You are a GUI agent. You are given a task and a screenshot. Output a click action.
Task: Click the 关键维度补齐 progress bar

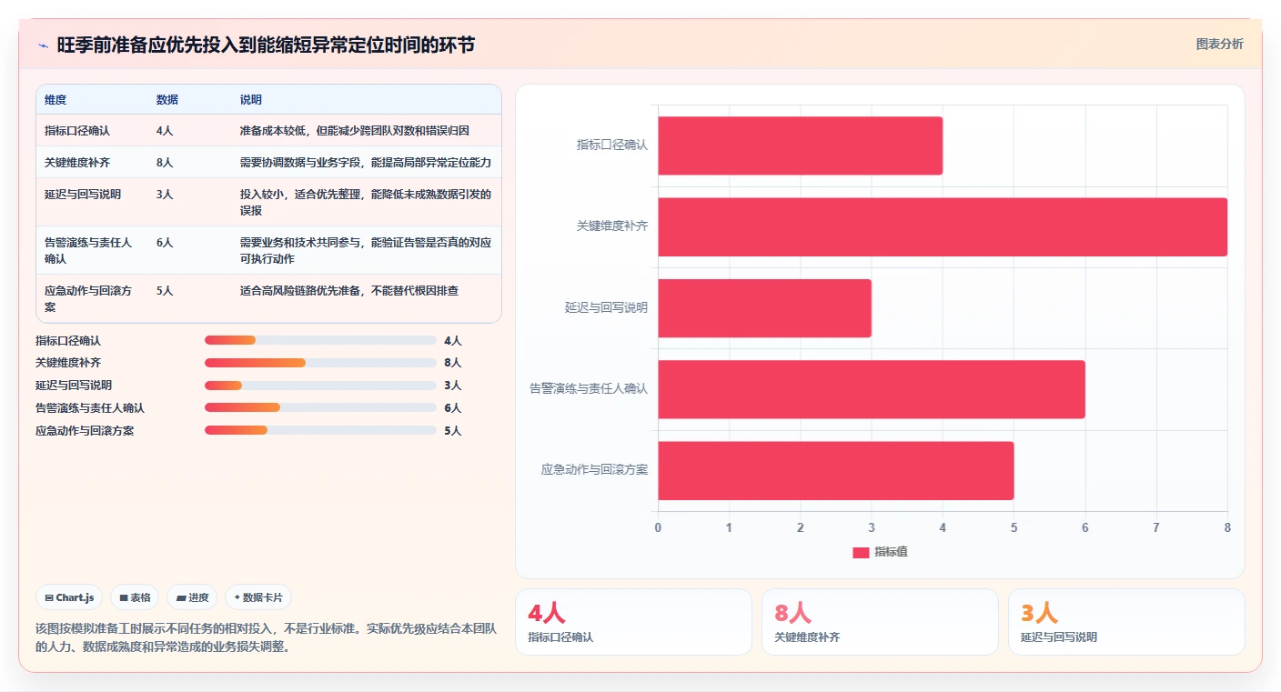320,363
